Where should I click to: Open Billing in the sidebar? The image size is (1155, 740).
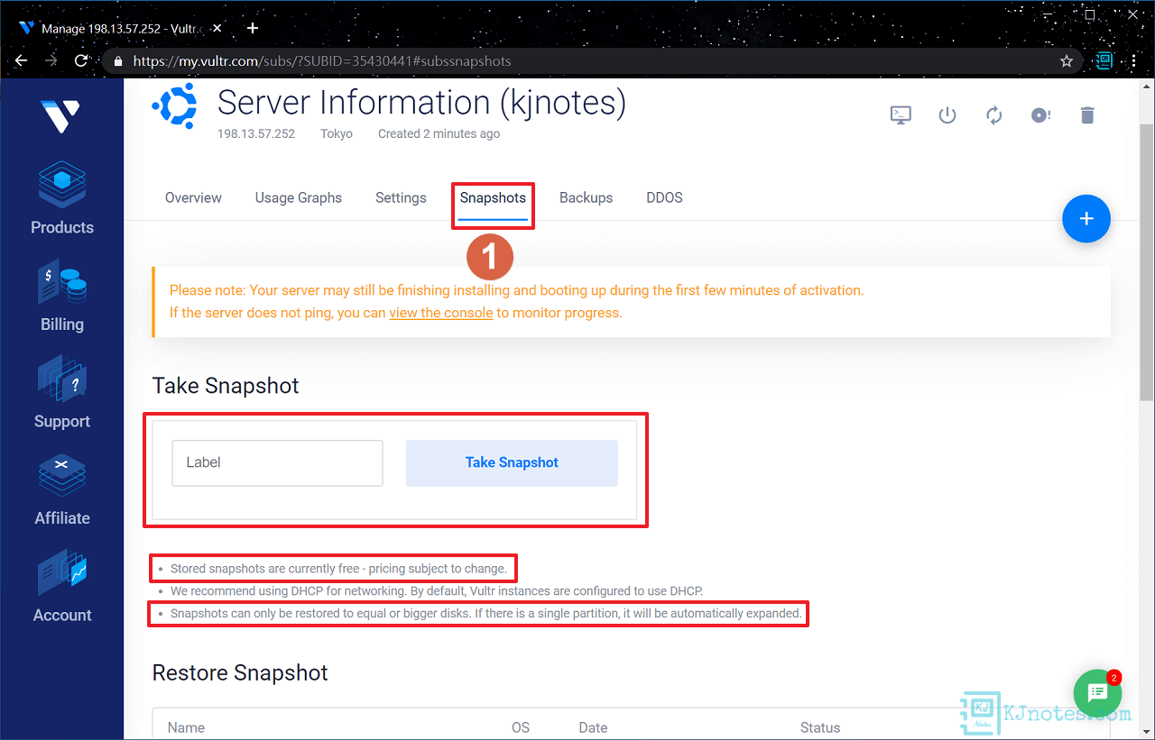(x=62, y=296)
